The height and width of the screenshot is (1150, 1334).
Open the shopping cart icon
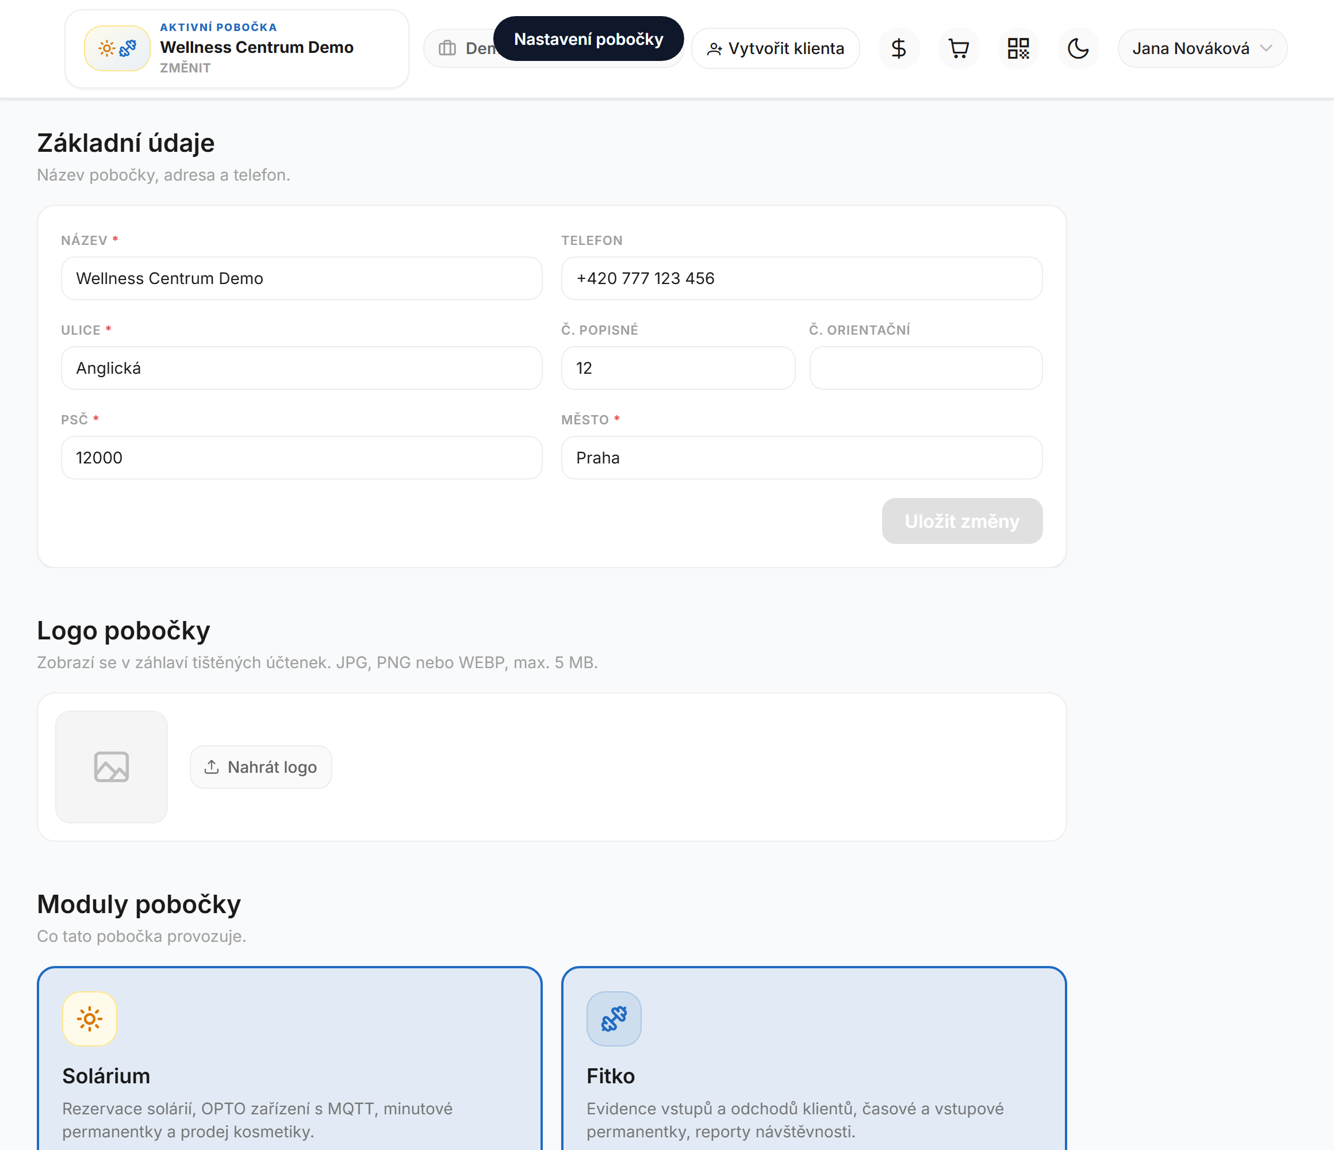[959, 48]
